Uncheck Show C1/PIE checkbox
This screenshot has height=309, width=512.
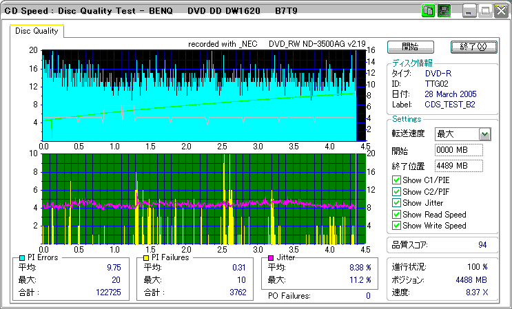click(396, 180)
